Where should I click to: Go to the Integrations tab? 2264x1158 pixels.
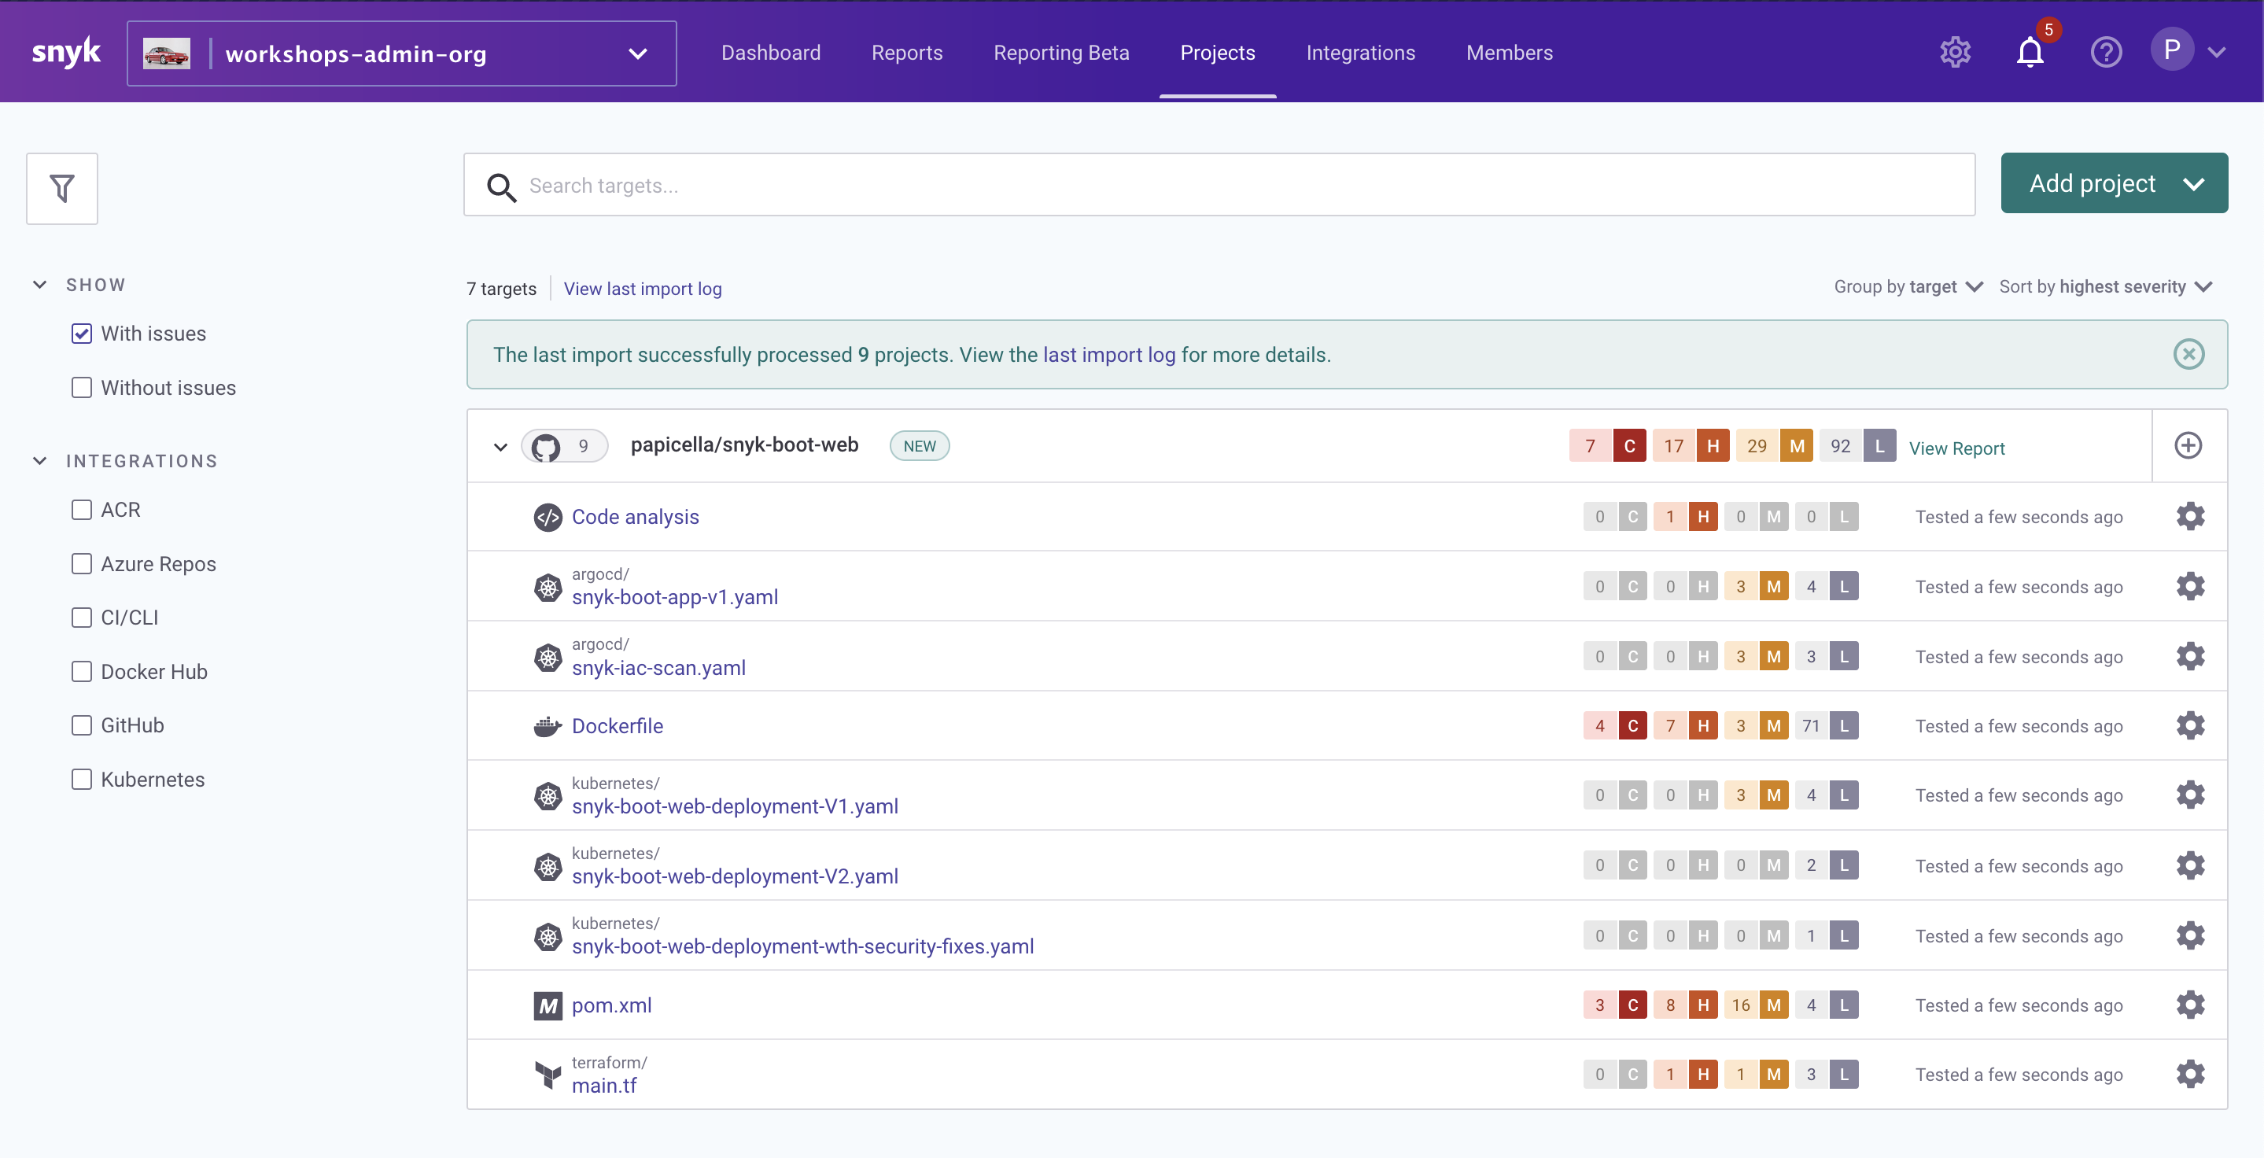(1359, 53)
